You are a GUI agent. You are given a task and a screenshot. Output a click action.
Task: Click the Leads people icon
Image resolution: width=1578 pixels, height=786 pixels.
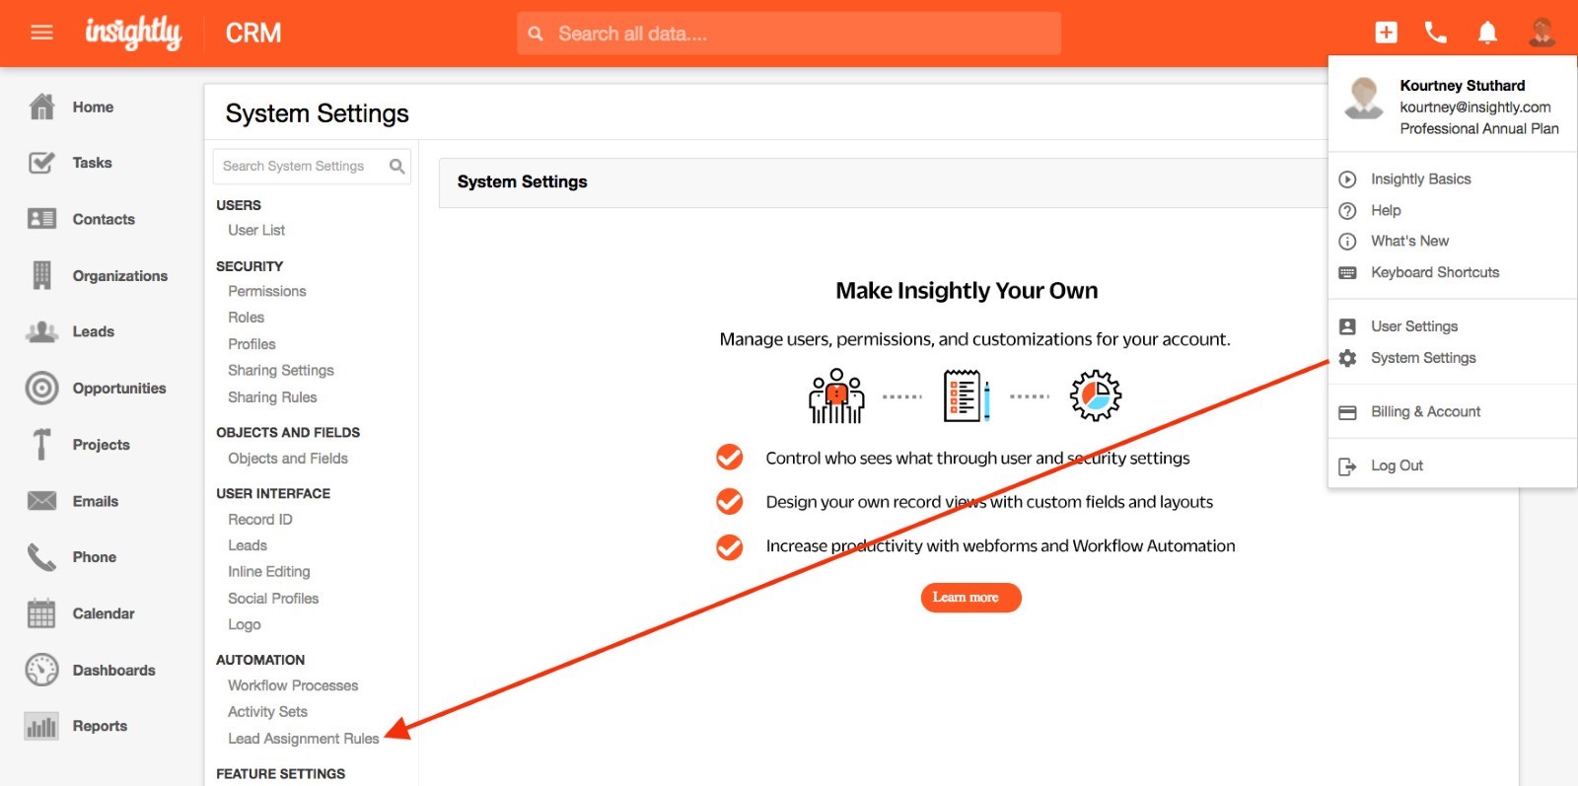click(41, 331)
